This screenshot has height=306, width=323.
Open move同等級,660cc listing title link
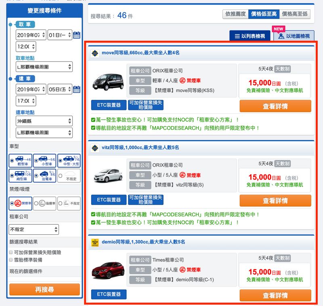pos(141,53)
